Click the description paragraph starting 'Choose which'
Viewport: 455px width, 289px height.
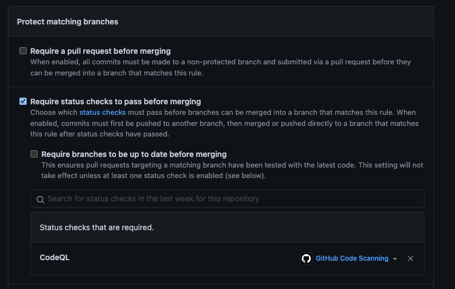tap(224, 123)
